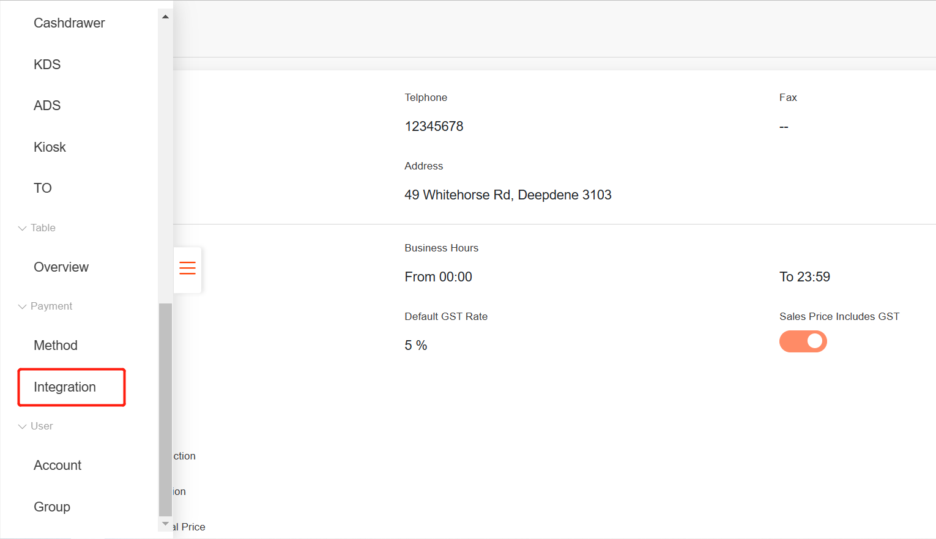Click the Whitehorse Rd address value
936x539 pixels.
(x=508, y=195)
